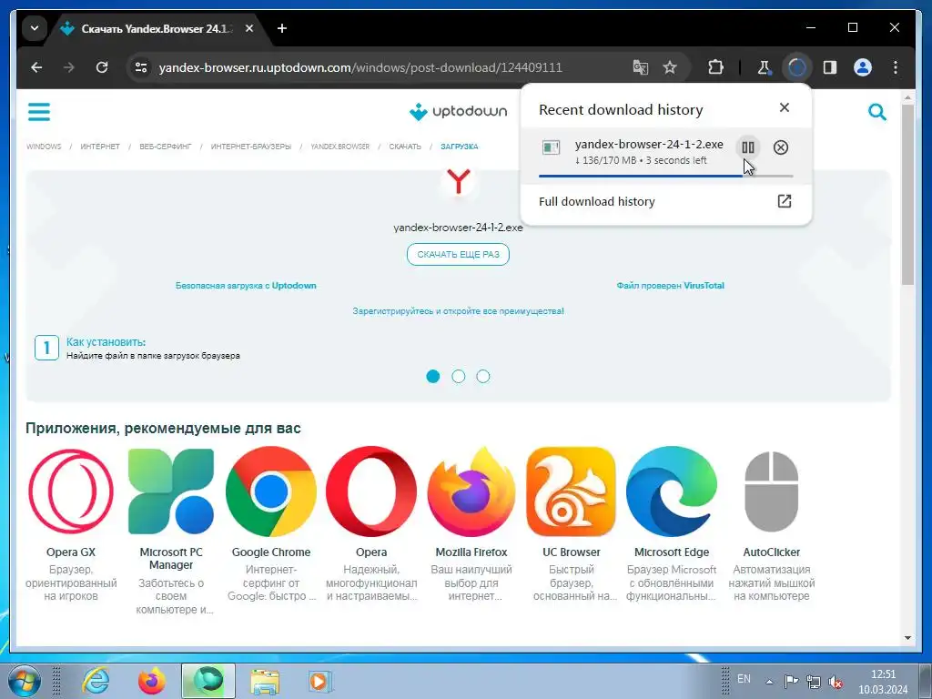Go back to previous page
This screenshot has width=932, height=699.
36,67
